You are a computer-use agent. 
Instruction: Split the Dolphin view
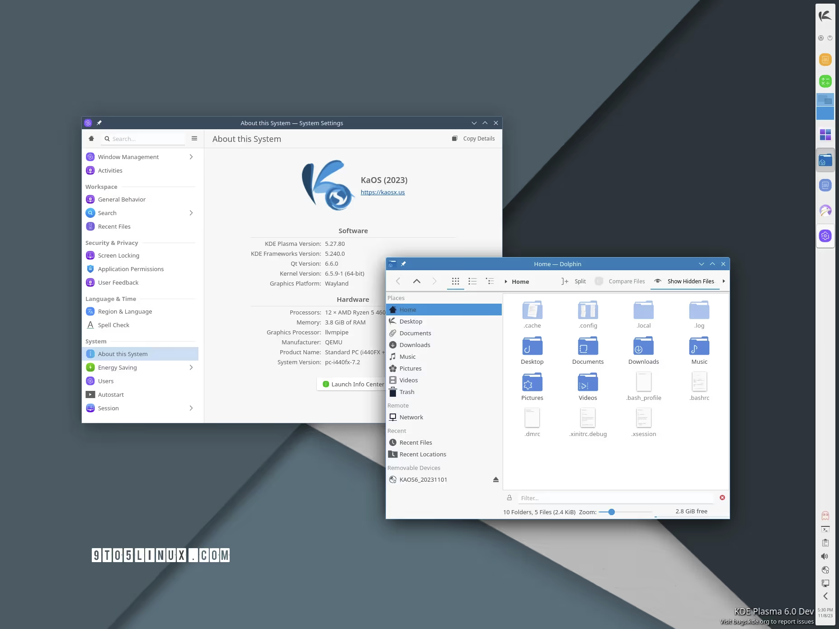click(574, 281)
